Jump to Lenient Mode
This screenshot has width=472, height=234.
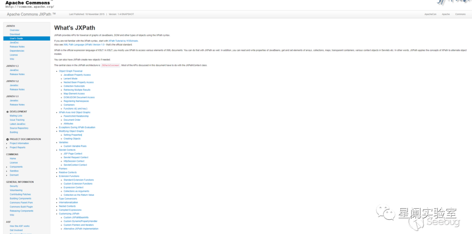(70, 78)
